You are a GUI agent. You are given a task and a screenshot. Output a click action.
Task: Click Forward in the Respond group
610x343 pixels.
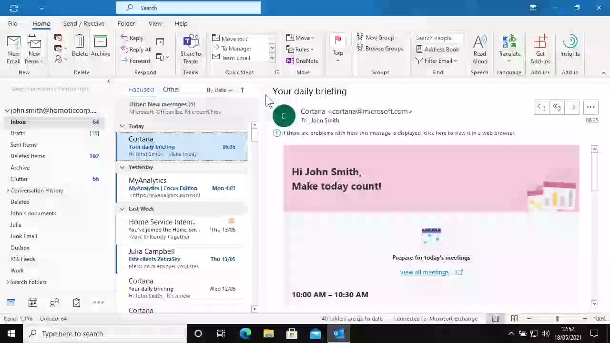pyautogui.click(x=135, y=61)
